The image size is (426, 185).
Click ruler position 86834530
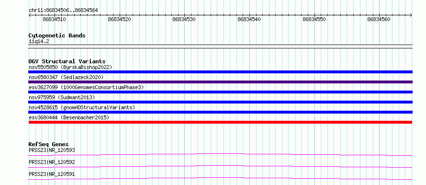point(184,19)
